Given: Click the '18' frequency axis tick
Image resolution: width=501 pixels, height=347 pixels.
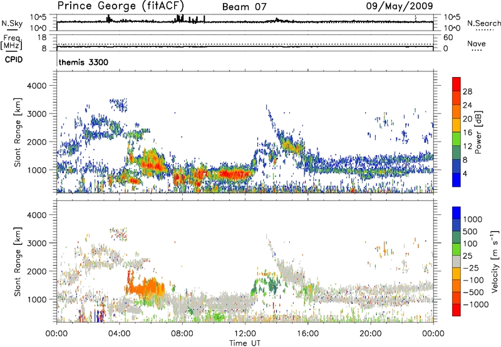Looking at the screenshot, I should tap(42, 38).
